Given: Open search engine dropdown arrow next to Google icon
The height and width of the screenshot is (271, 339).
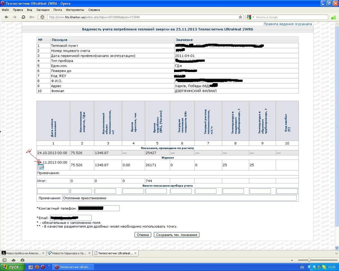Looking at the screenshot, I should tap(253, 17).
